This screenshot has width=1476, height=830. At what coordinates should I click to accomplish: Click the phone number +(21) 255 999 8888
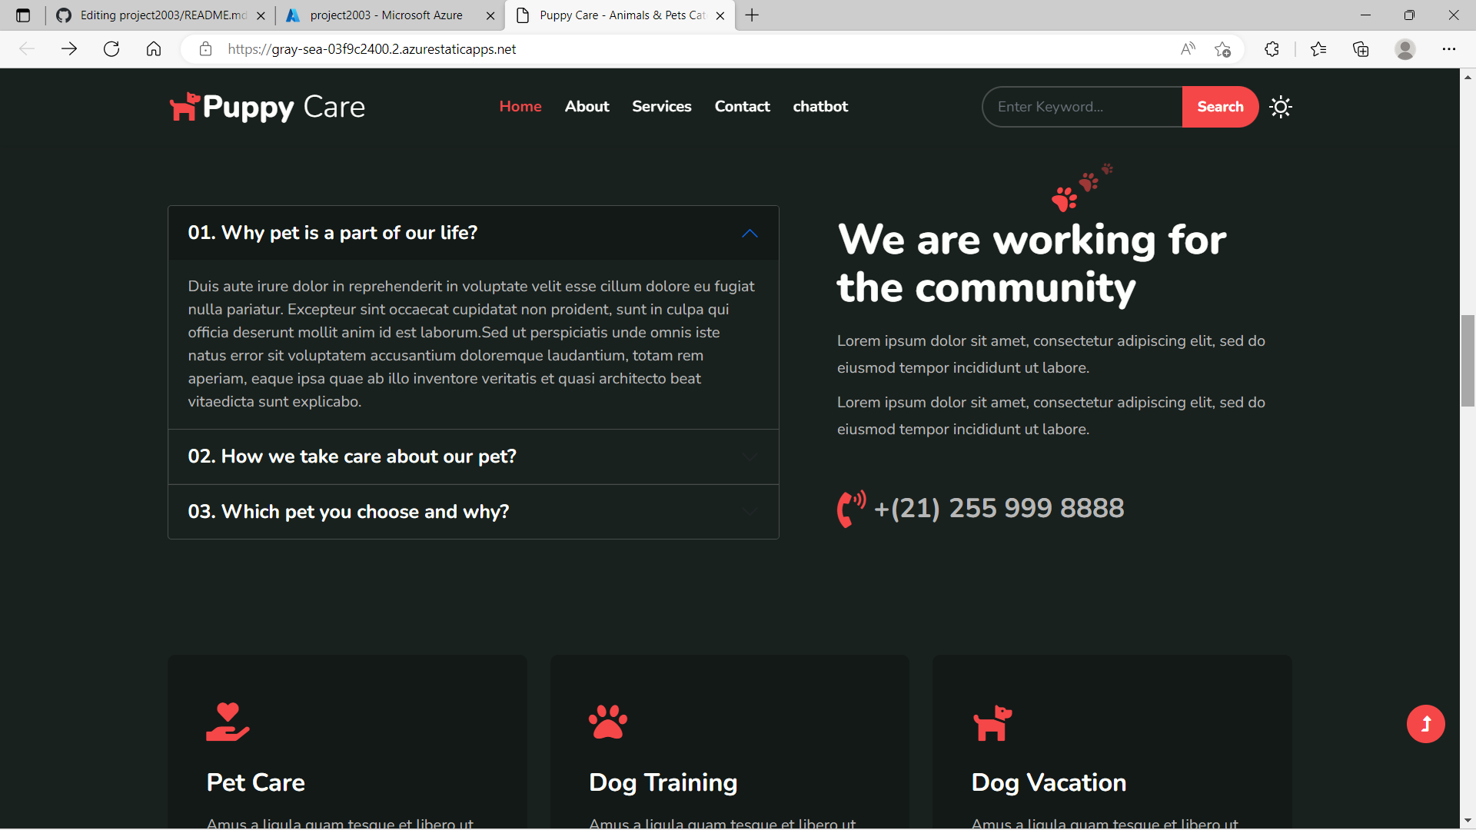tap(999, 508)
